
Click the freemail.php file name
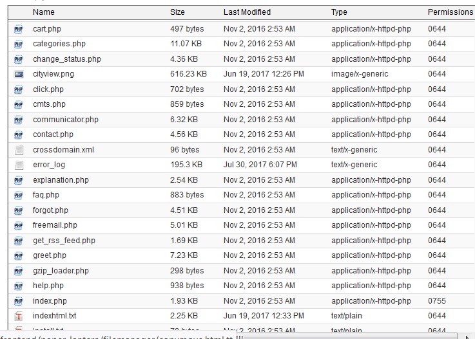click(x=55, y=225)
